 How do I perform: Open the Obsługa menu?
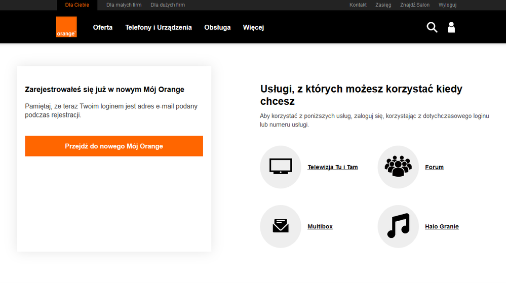pyautogui.click(x=217, y=27)
